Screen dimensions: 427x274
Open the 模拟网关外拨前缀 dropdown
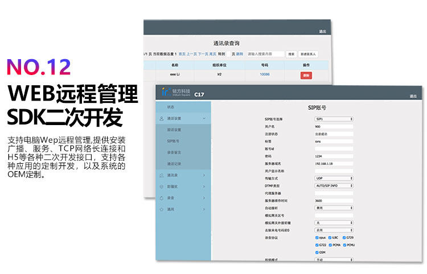[334, 223]
